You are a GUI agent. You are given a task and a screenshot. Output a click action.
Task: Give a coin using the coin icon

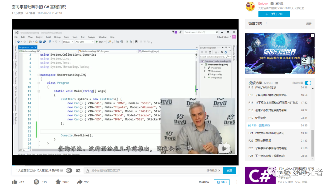36,182
